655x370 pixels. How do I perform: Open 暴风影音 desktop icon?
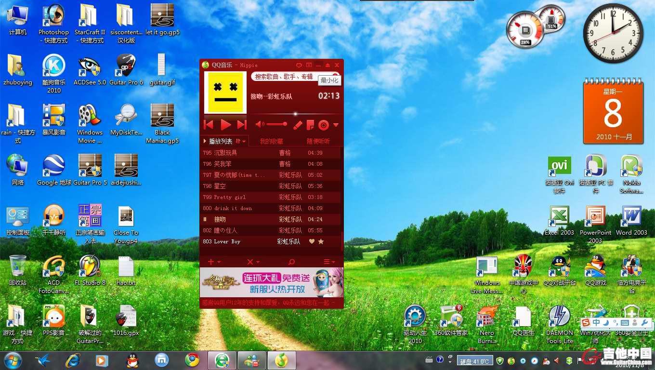coord(53,120)
